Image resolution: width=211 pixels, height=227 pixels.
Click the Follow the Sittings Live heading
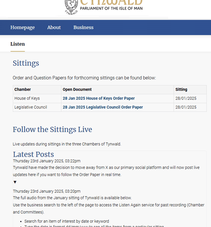pyautogui.click(x=52, y=130)
